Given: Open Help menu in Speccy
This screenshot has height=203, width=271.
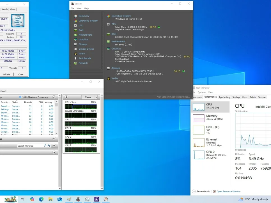Looking at the screenshot, I should click(x=86, y=8).
